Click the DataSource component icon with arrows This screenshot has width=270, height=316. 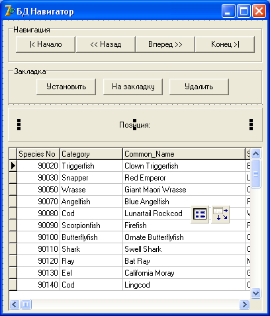[220, 214]
